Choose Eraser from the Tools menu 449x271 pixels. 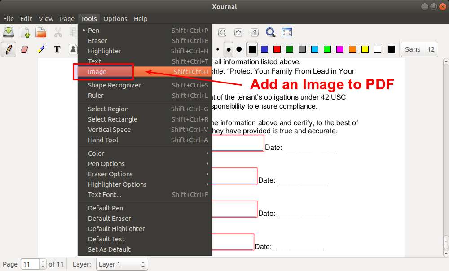(145, 41)
